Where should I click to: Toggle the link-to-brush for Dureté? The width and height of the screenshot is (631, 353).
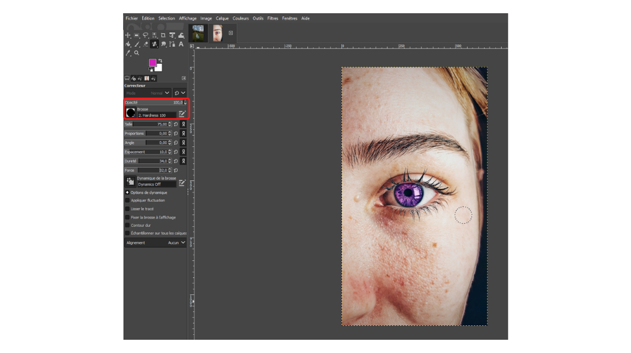pos(184,161)
